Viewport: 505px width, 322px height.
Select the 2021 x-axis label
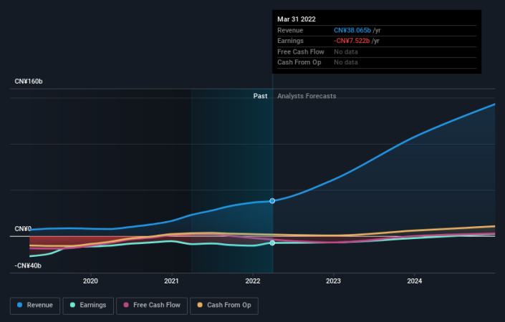[x=172, y=280]
